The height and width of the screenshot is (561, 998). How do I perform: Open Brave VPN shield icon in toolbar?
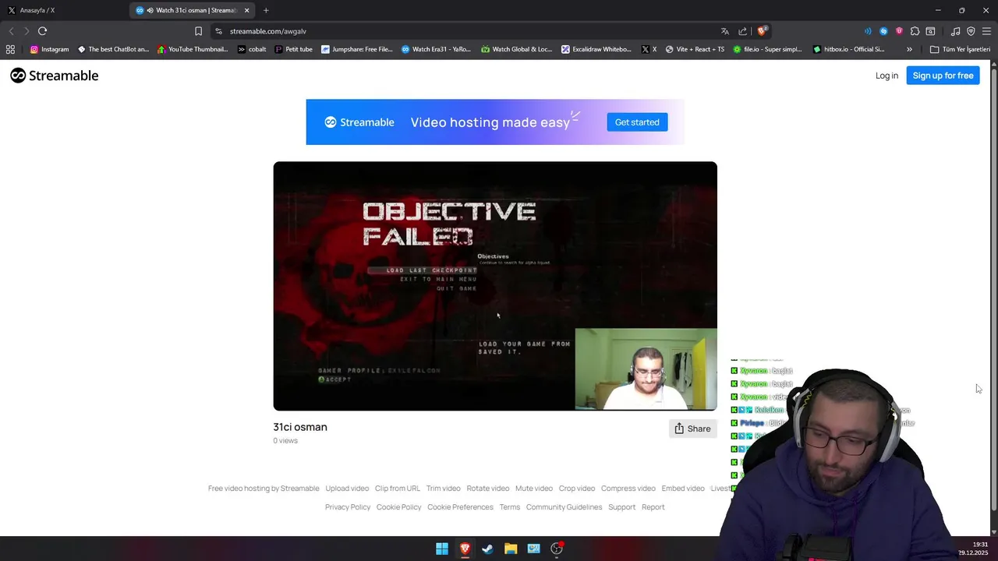(x=971, y=31)
